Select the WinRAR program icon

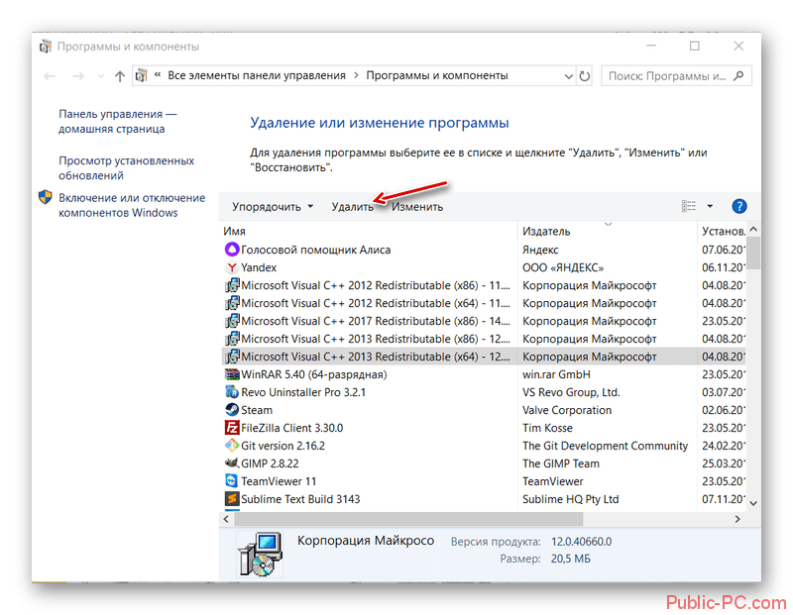pos(232,374)
